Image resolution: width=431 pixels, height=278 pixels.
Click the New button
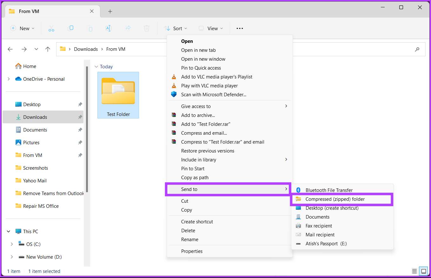[x=22, y=28]
